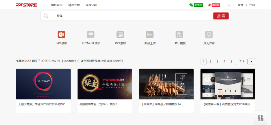Open the 成为作者 pen icon
The width and height of the screenshot is (271, 125).
[209, 34]
